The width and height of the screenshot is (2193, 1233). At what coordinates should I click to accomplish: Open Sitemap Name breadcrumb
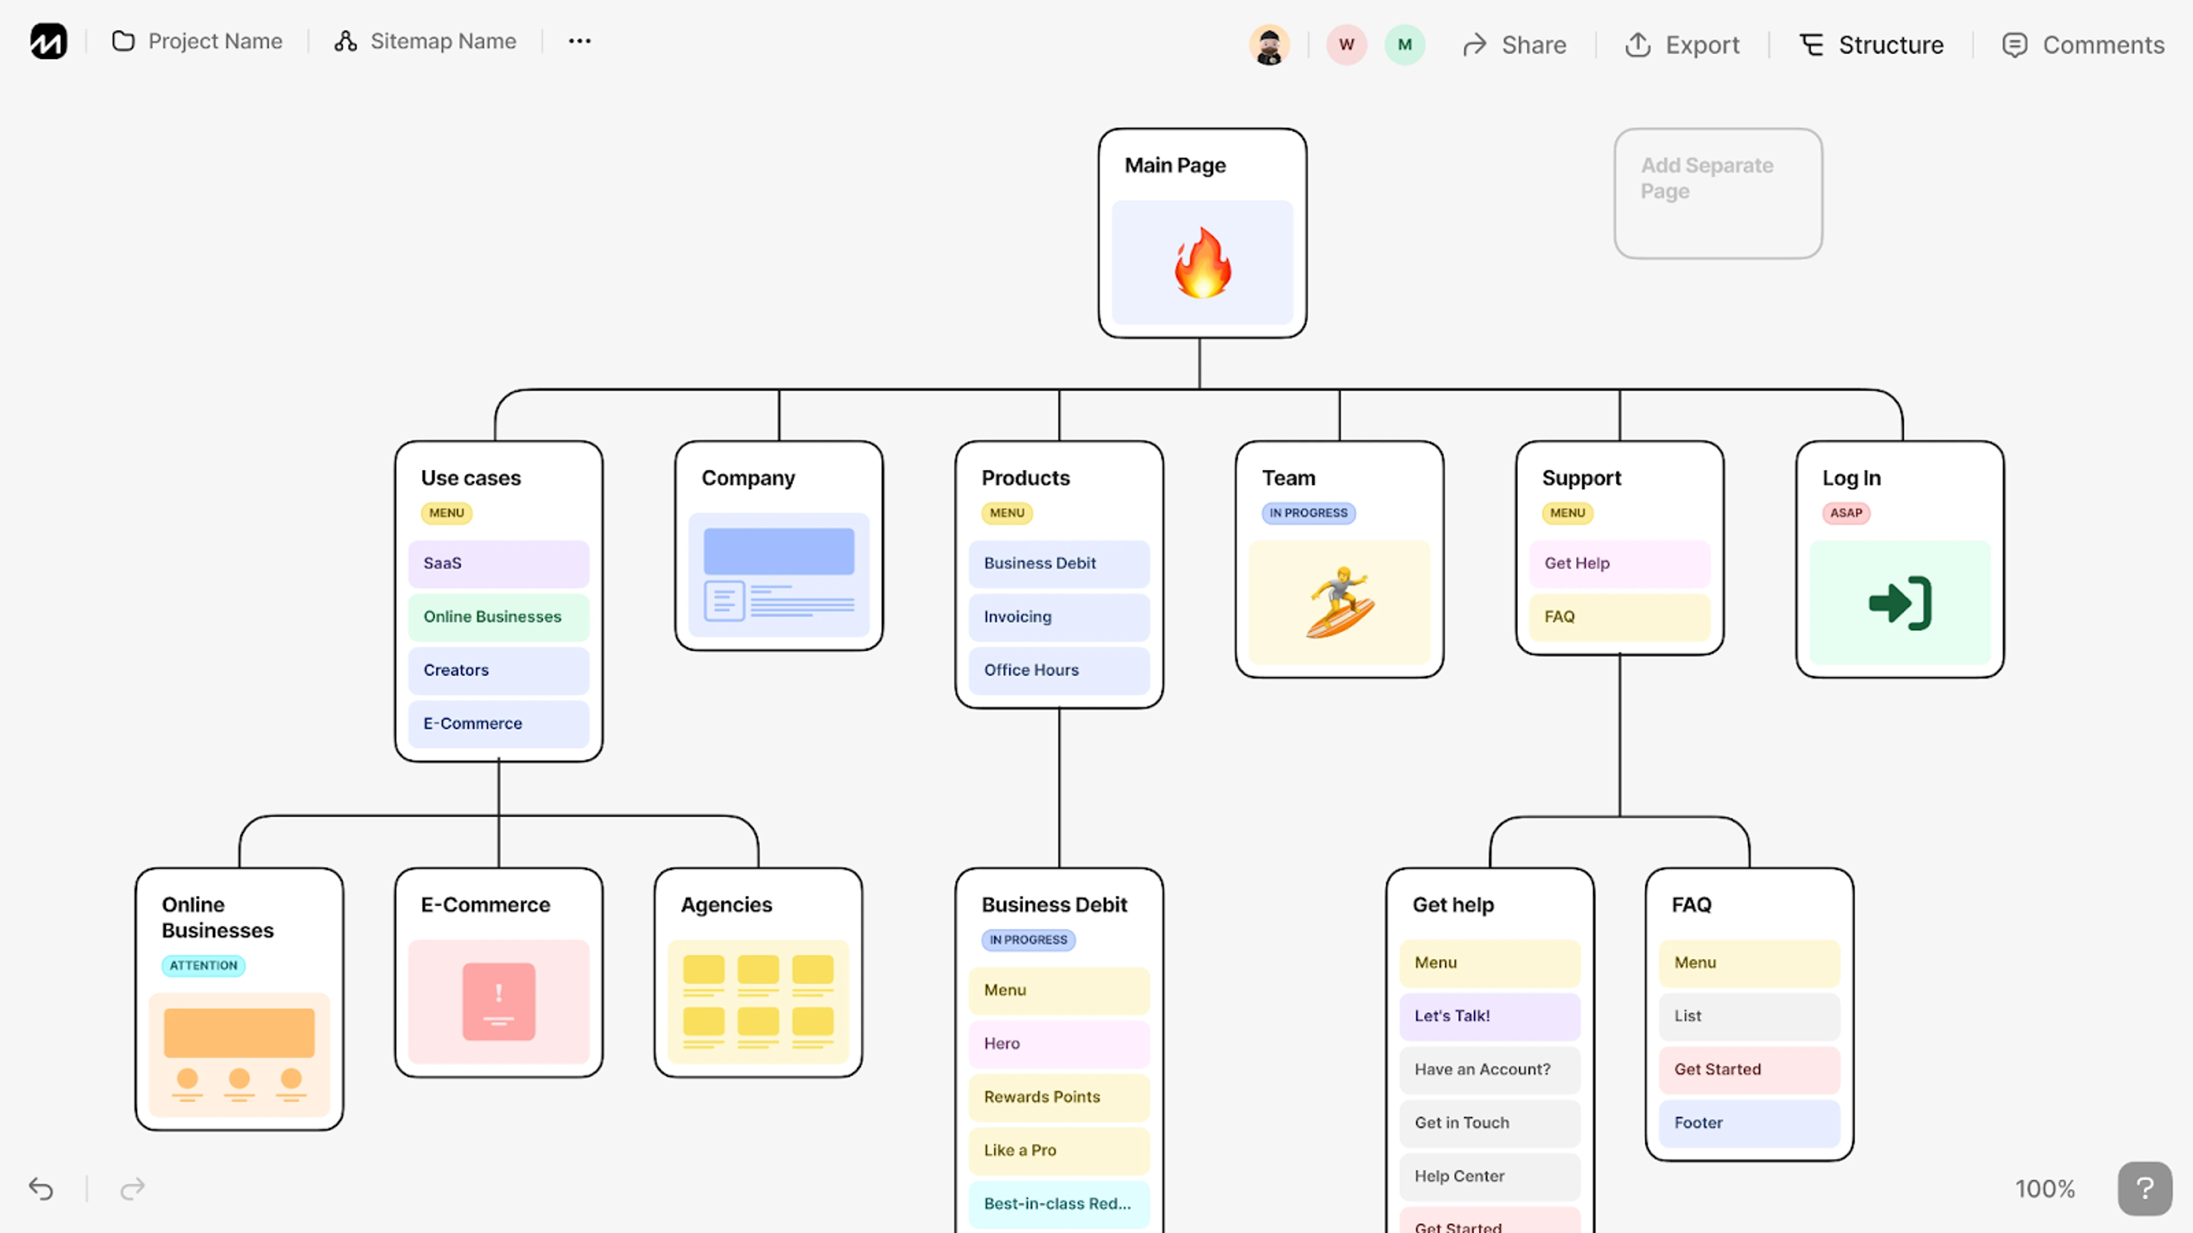(x=425, y=42)
